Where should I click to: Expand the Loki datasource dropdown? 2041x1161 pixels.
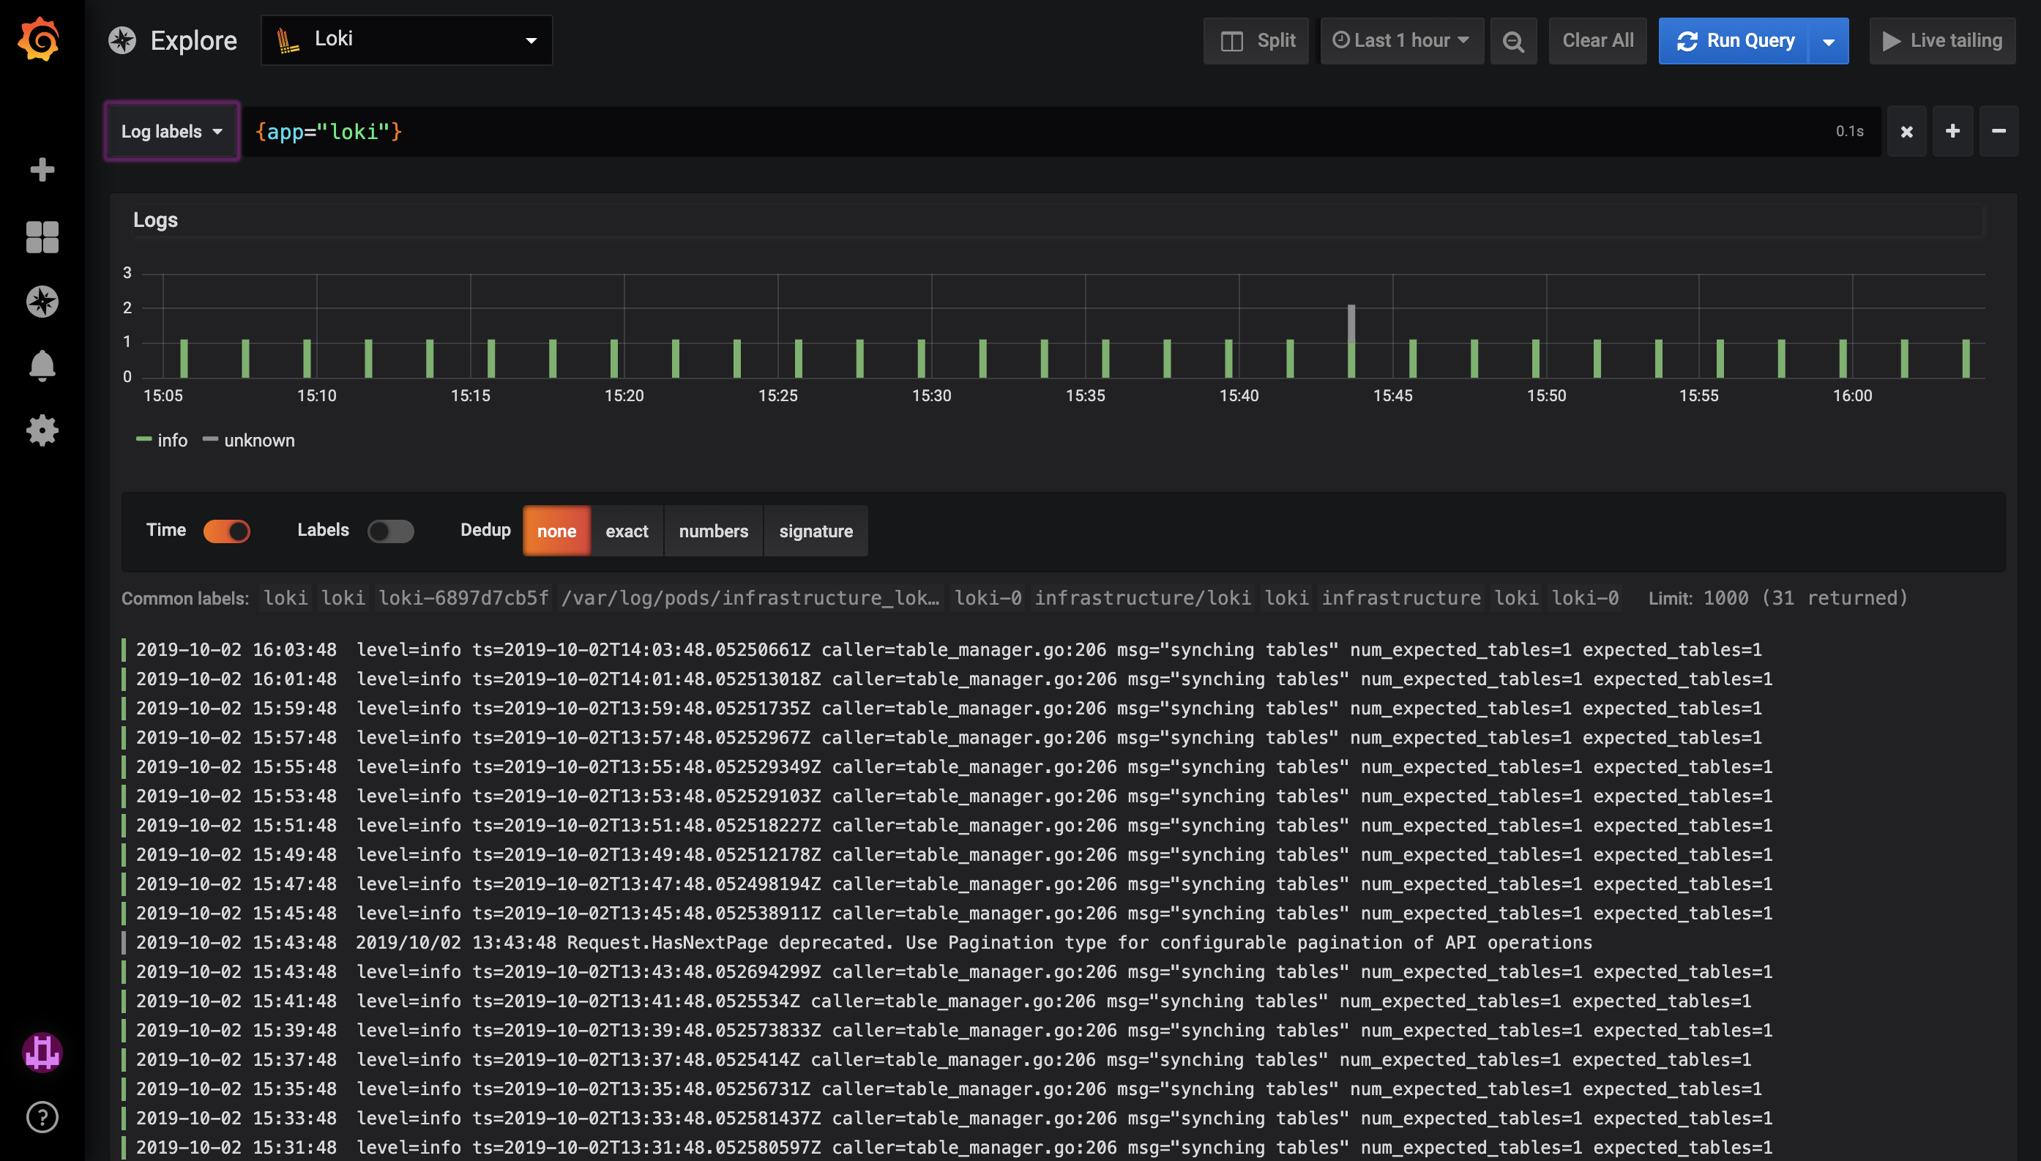(406, 38)
